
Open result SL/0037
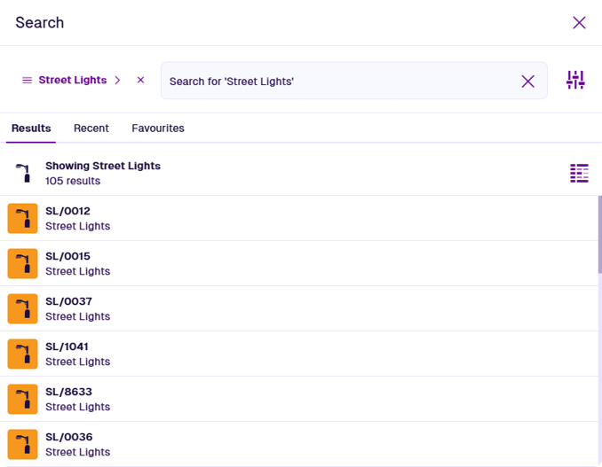click(x=299, y=308)
